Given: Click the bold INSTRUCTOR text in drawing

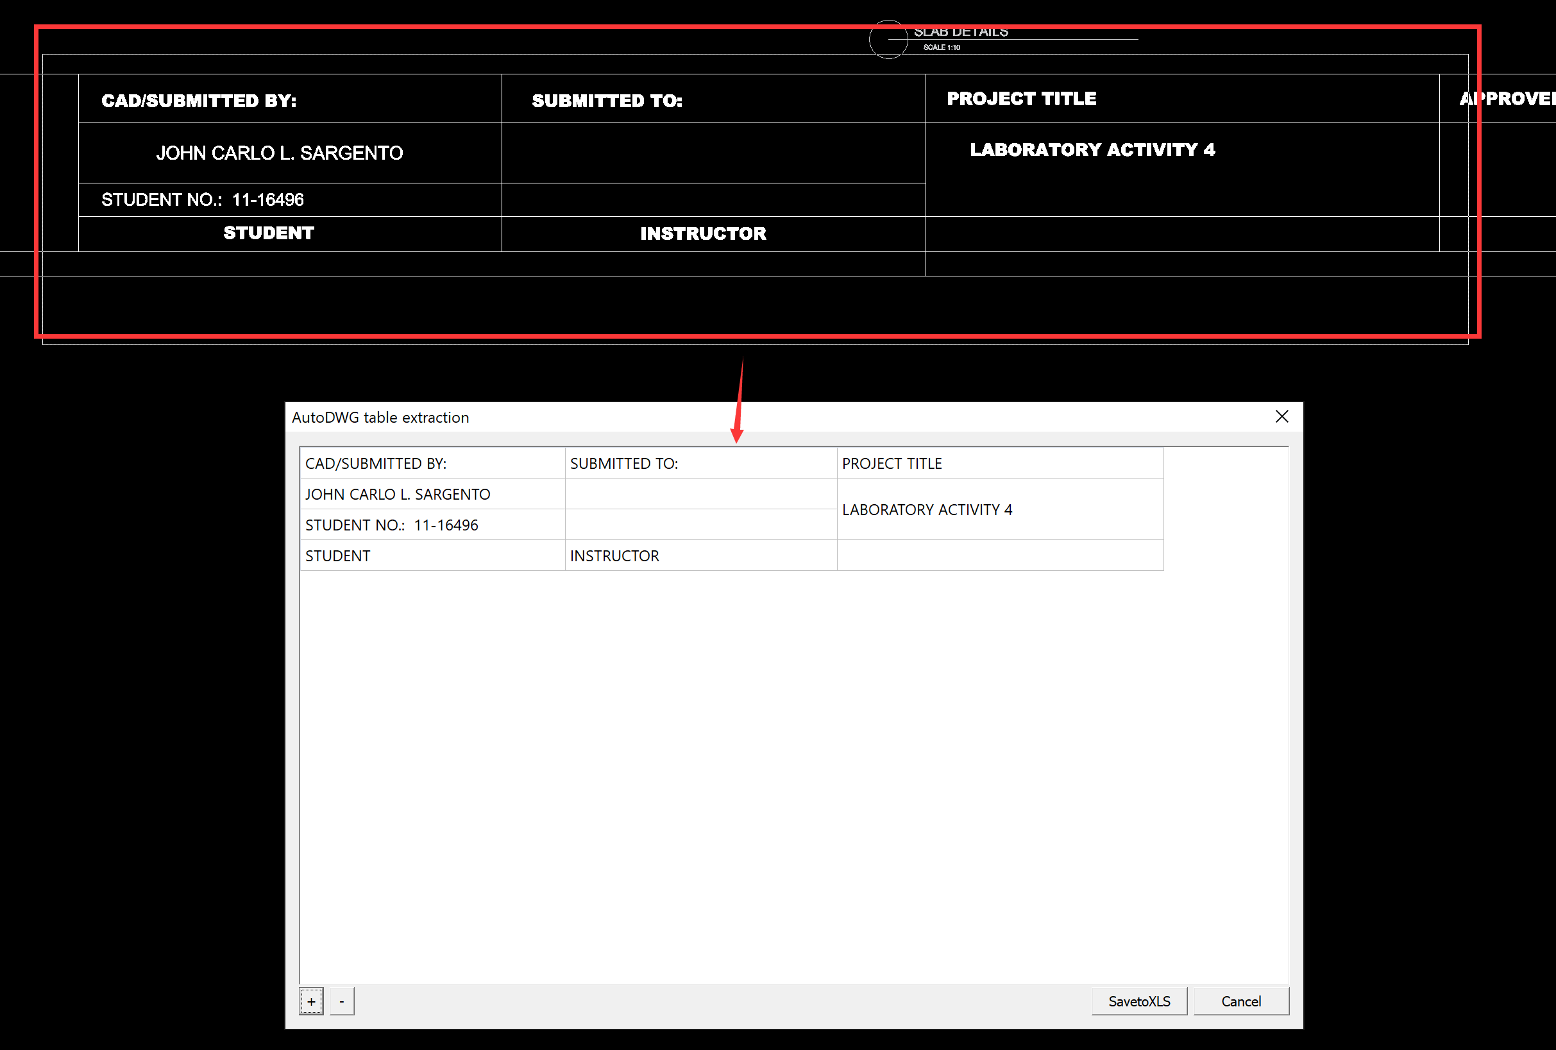Looking at the screenshot, I should 703,233.
